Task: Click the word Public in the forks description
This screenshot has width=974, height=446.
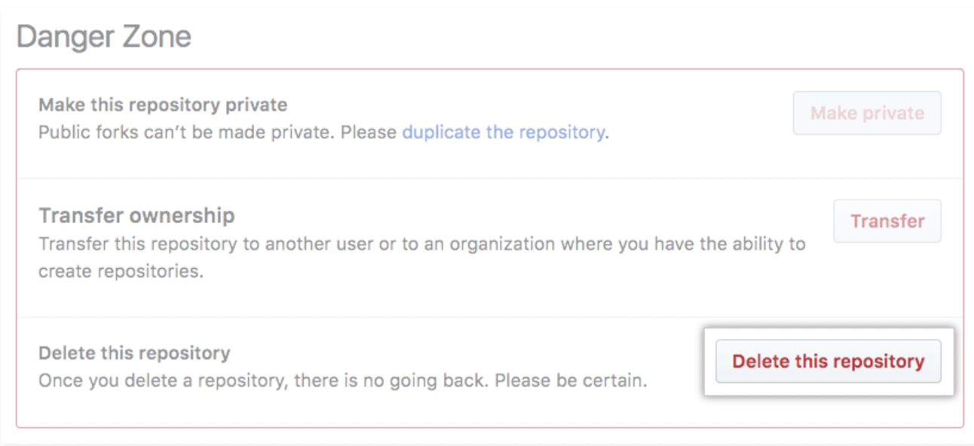Action: [60, 133]
